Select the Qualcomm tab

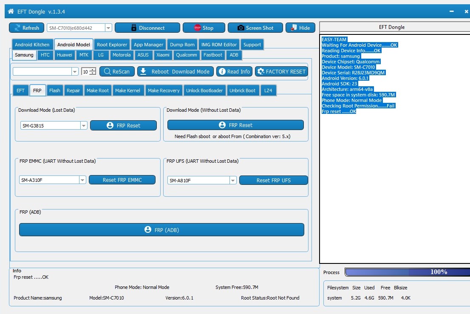tap(187, 55)
